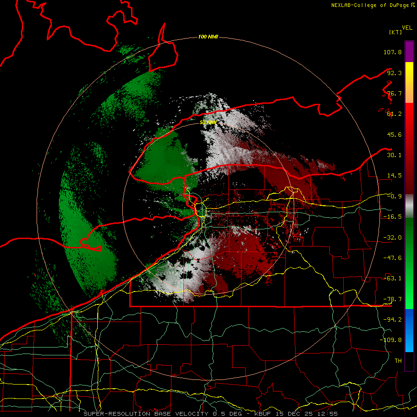Select the -16.5 scale value
The image size is (417, 417).
coord(392,217)
